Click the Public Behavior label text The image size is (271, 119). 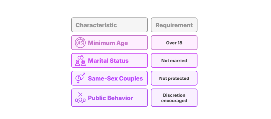[110, 98]
